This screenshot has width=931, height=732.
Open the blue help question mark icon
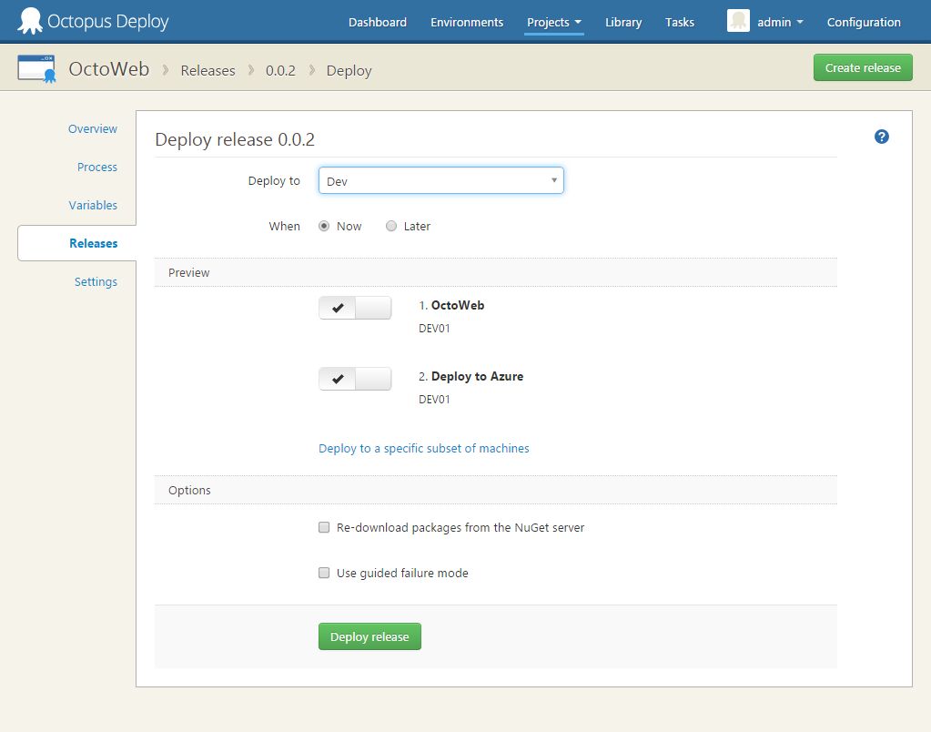pyautogui.click(x=881, y=137)
